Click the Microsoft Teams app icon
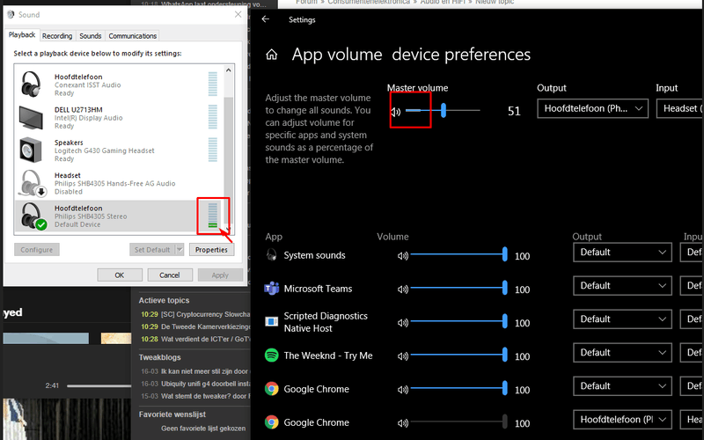The image size is (704, 440). (272, 289)
